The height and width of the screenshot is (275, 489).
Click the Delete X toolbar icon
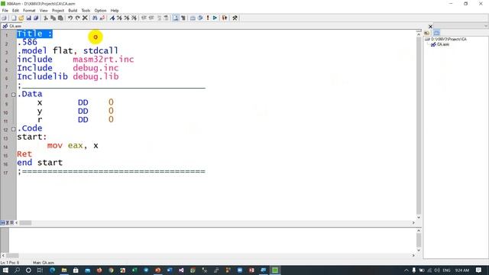coord(85,18)
